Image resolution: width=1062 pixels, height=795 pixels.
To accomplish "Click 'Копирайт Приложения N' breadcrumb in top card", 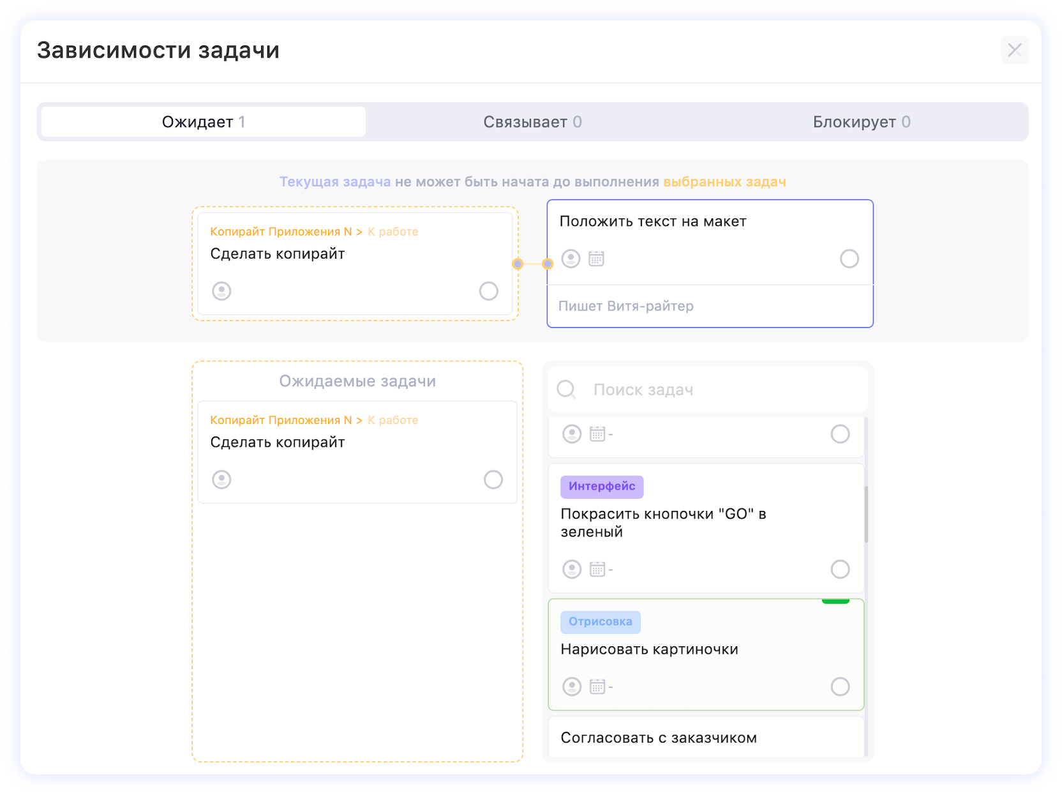I will click(x=281, y=232).
